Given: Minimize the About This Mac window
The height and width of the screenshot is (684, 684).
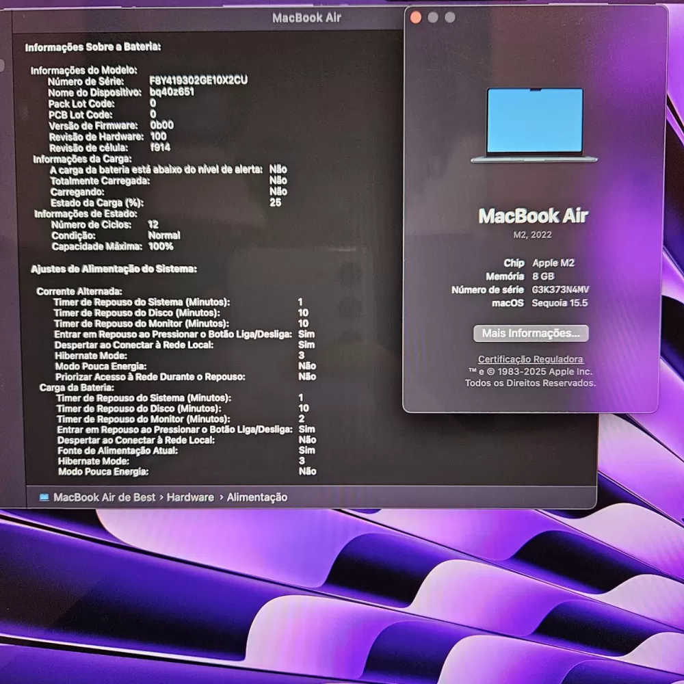Looking at the screenshot, I should (x=433, y=18).
